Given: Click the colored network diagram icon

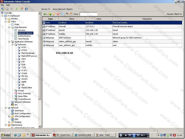Looking at the screenshot, I should point(22,9).
